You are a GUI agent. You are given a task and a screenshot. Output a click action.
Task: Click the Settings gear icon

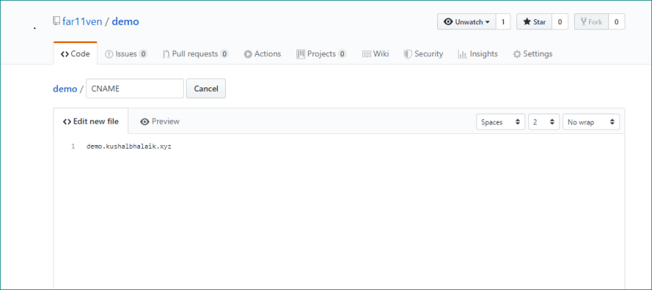517,54
